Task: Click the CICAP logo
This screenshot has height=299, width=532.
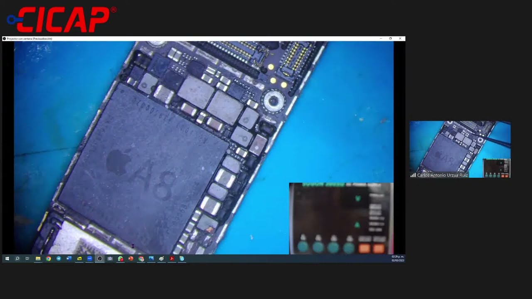Action: point(62,19)
